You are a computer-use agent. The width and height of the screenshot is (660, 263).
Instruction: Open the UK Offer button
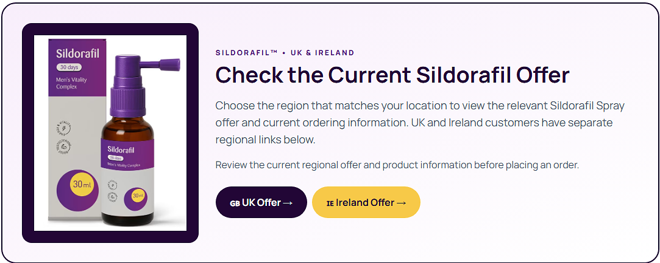(x=261, y=202)
